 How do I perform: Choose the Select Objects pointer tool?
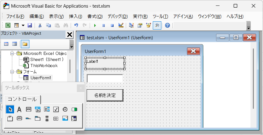pos(10,109)
